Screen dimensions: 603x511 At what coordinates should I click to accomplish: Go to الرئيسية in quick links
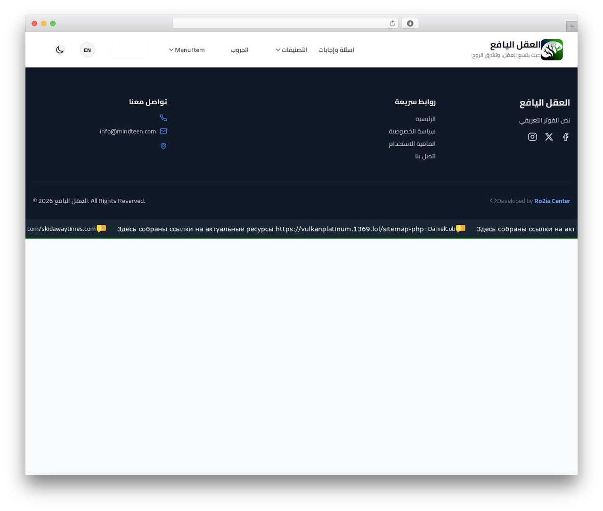pyautogui.click(x=425, y=119)
